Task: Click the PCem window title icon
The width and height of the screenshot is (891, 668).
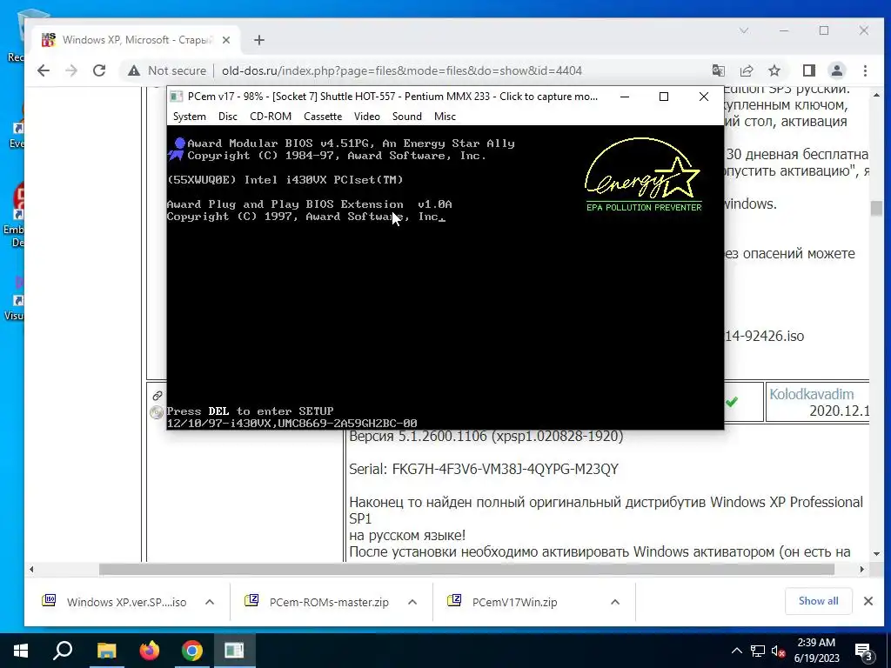Action: pos(177,97)
